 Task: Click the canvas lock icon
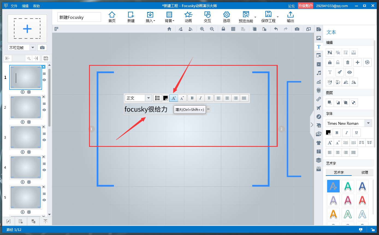click(x=223, y=29)
